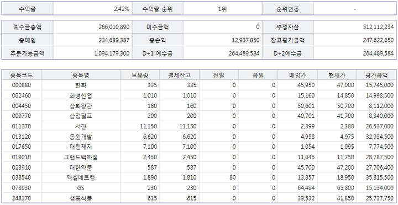Select stock code 004450

click(22, 106)
